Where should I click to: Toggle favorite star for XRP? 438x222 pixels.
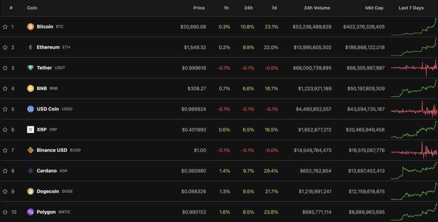(x=5, y=130)
